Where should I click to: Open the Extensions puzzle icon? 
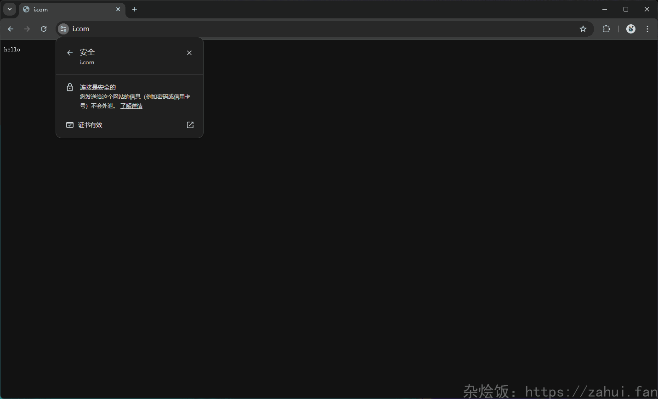tap(606, 29)
